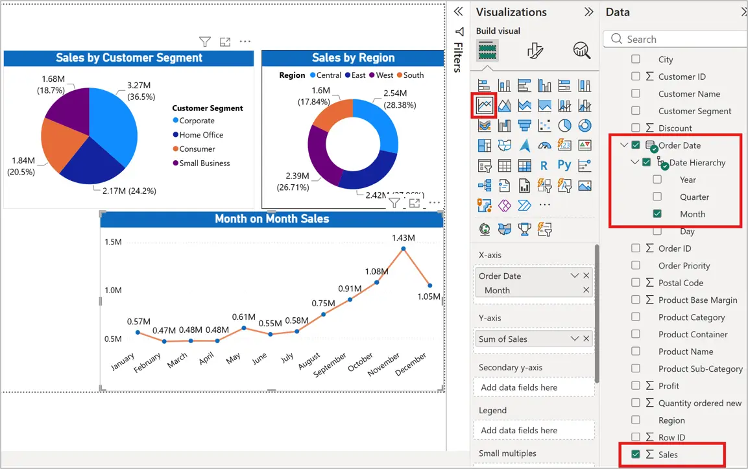Uncheck the Sales field checkbox

point(635,454)
